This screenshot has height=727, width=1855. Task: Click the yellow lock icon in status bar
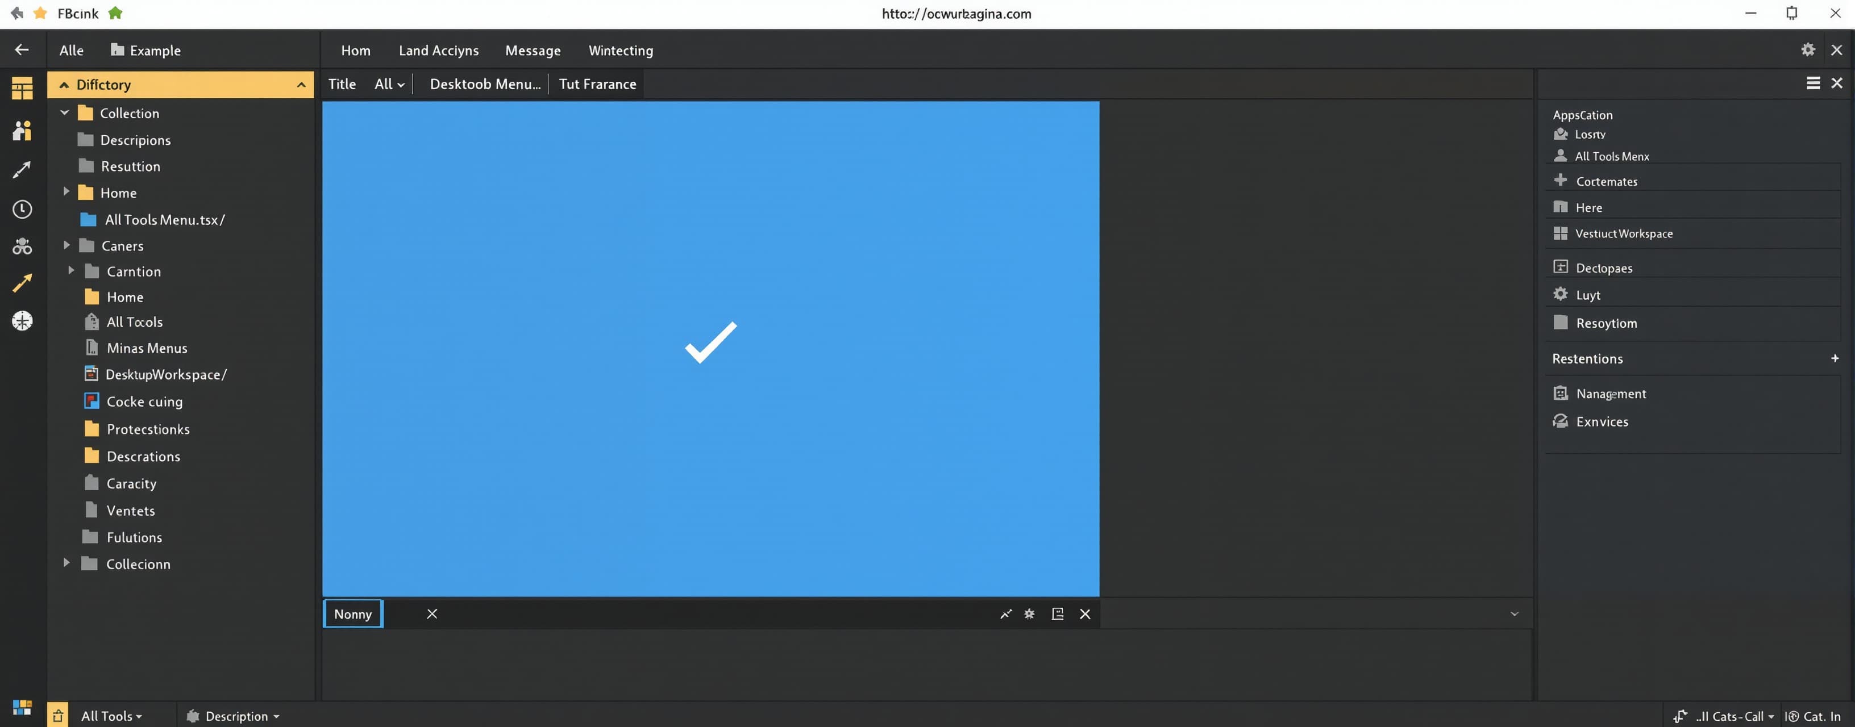click(57, 716)
